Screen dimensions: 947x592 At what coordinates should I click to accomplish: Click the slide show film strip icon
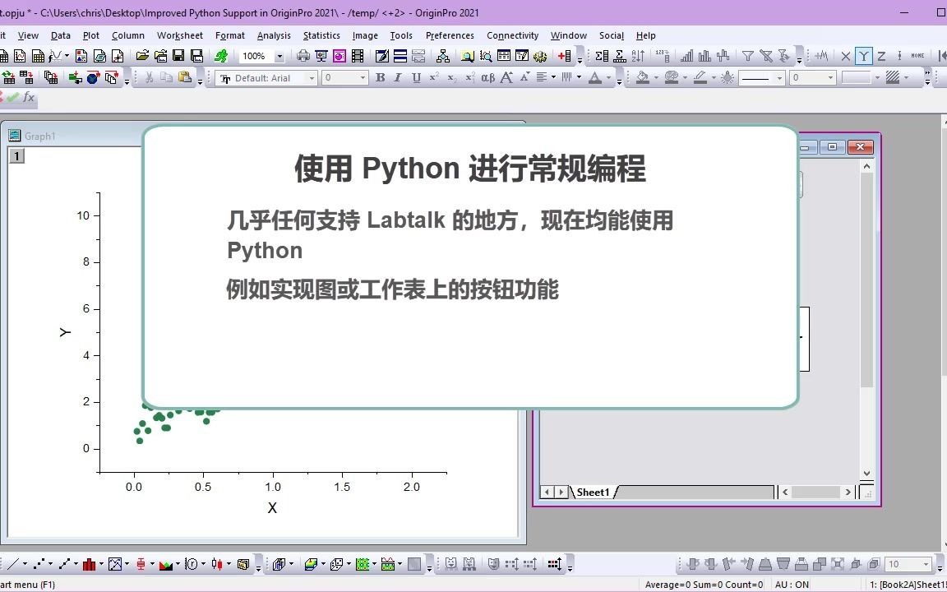click(x=358, y=56)
